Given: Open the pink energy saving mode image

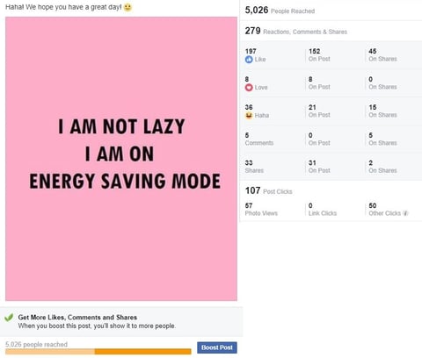Looking at the screenshot, I should click(121, 159).
